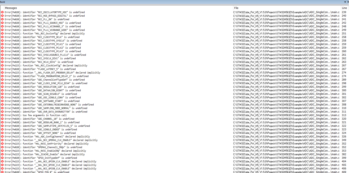Click the Messages column header
Image resolution: width=349 pixels, height=173 pixels.
[x=11, y=8]
